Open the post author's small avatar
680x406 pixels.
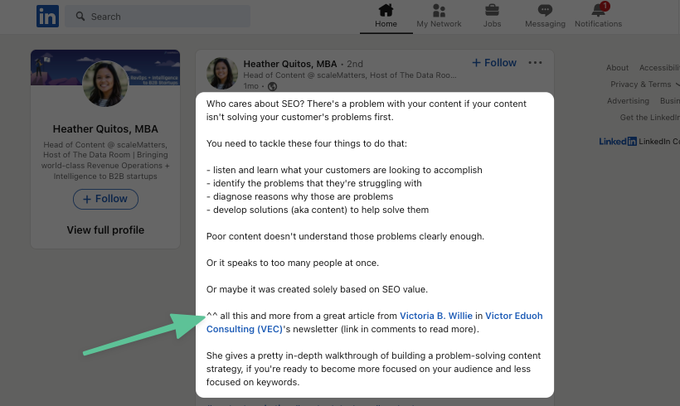click(x=222, y=74)
